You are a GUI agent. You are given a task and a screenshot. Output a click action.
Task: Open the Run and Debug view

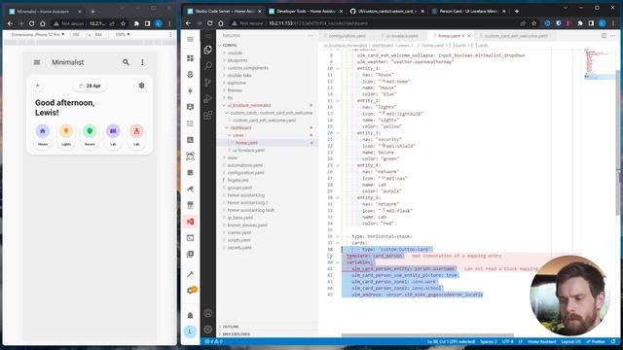click(x=207, y=98)
